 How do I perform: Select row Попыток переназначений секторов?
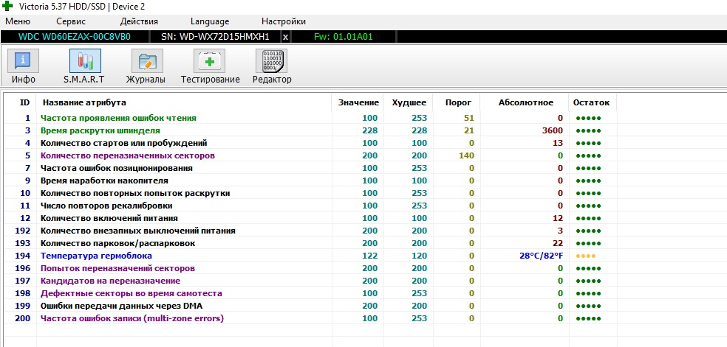tap(310, 268)
